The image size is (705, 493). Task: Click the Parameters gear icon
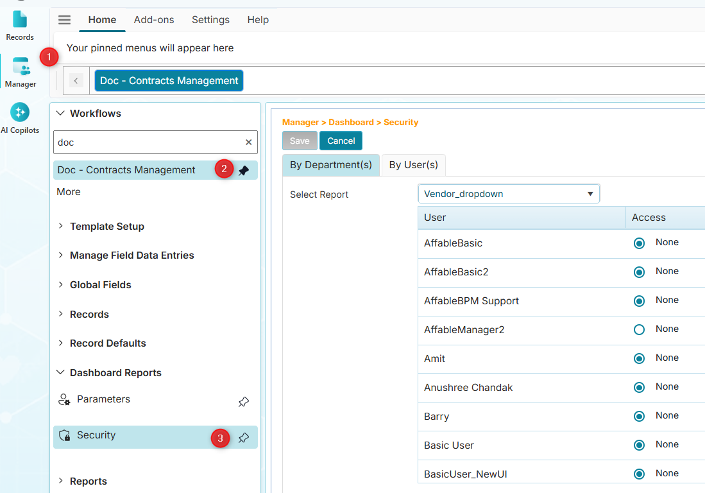pyautogui.click(x=65, y=399)
